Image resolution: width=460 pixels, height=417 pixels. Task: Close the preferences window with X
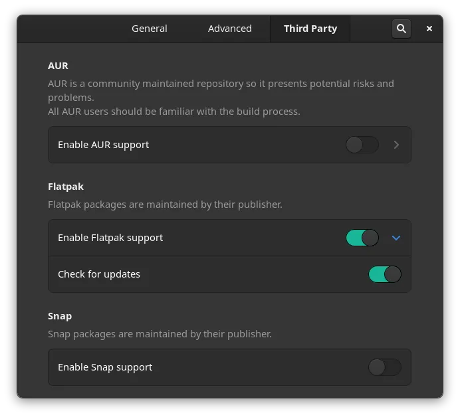[x=429, y=29]
